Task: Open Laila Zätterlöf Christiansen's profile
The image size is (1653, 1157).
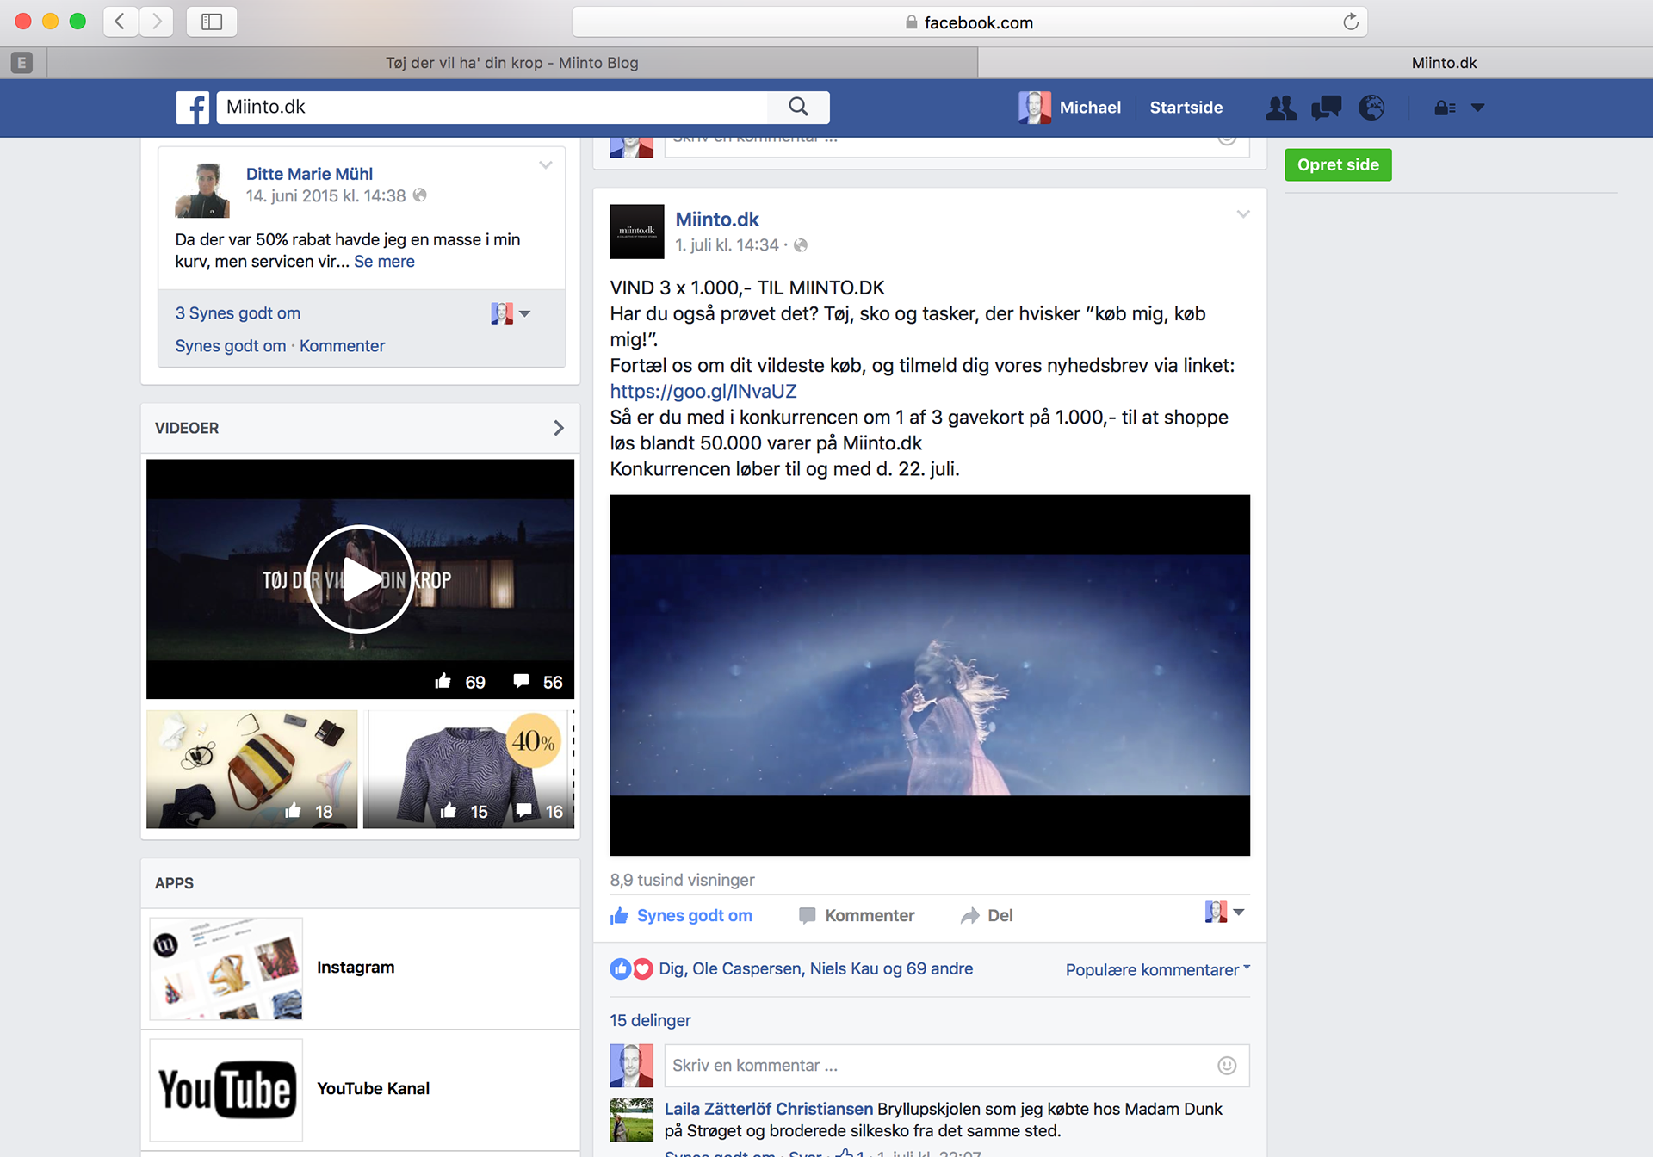Action: coord(768,1110)
